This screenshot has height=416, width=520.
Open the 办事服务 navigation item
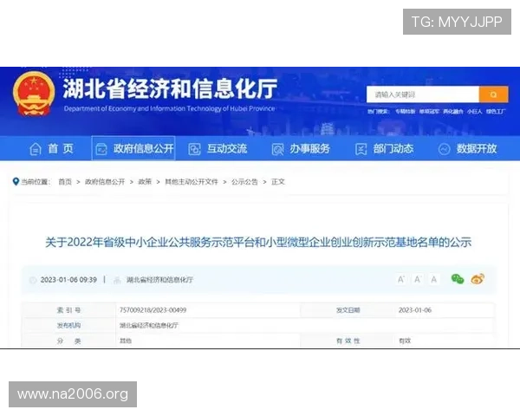[x=301, y=148]
